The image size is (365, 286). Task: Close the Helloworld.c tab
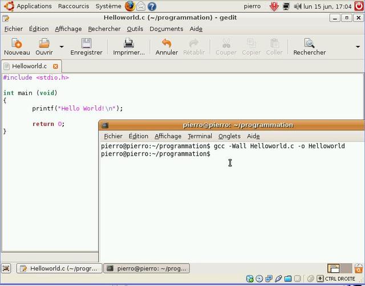click(55, 66)
